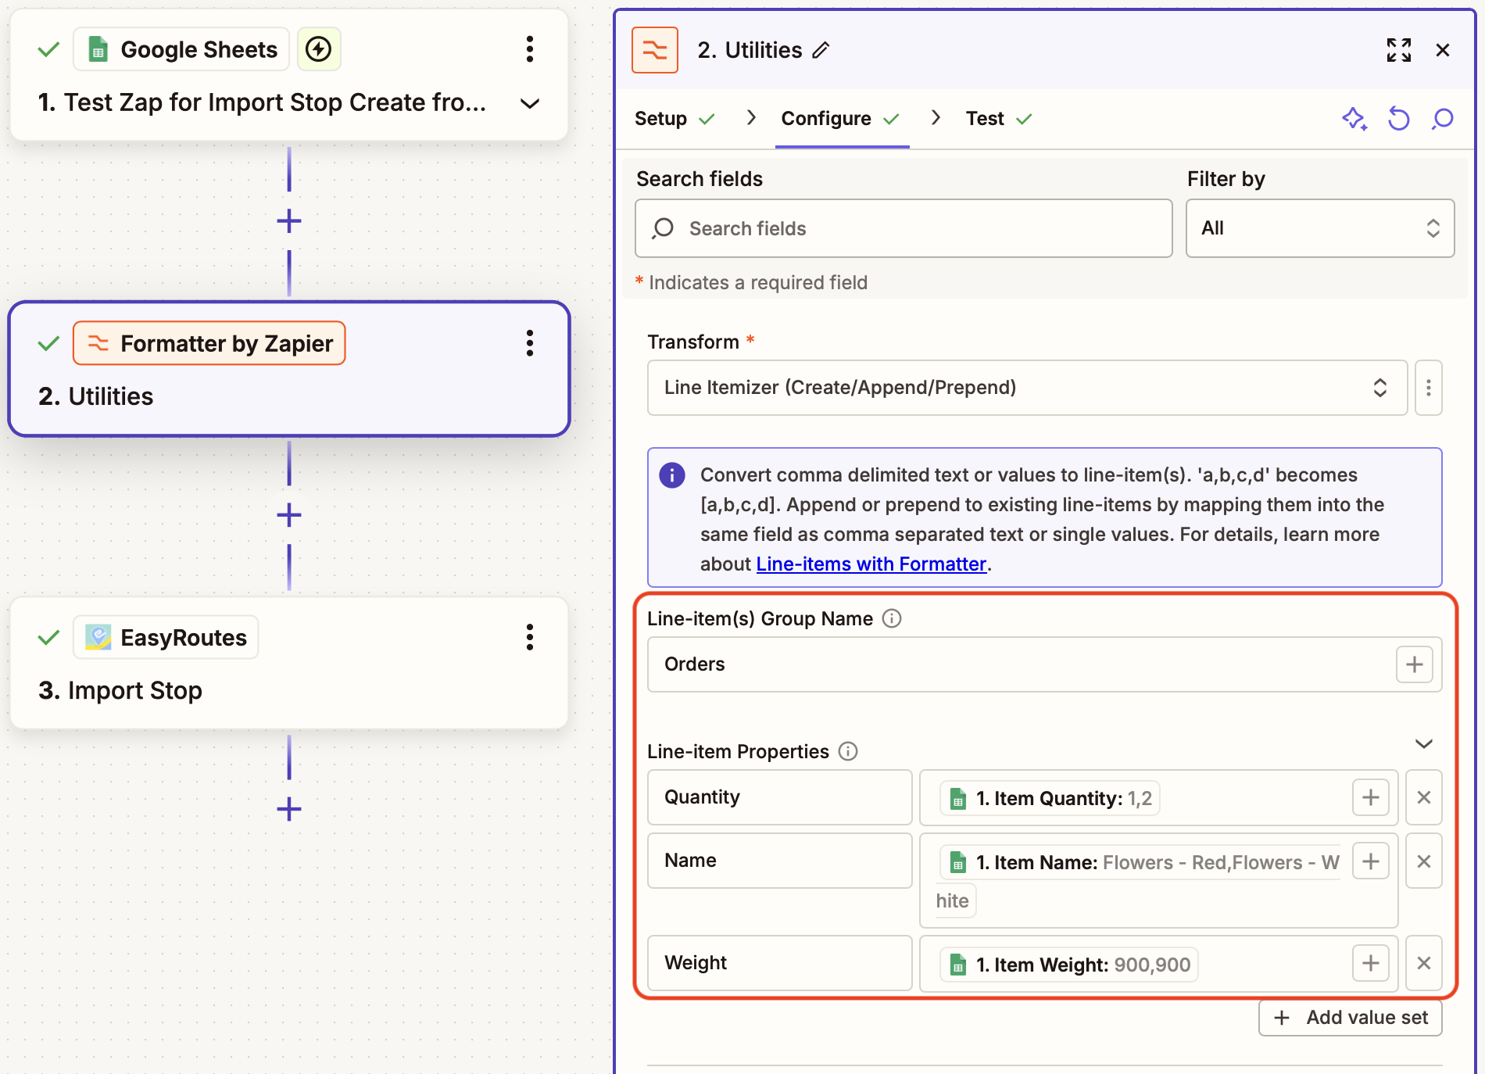
Task: Insert data into the Item Quantity value
Action: pos(1371,797)
